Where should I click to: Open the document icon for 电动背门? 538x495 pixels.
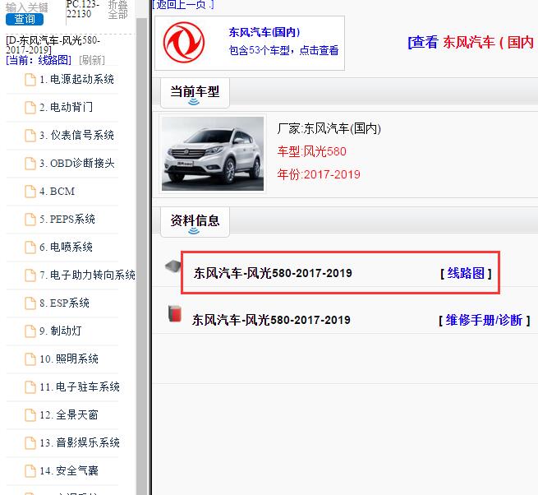pyautogui.click(x=30, y=108)
